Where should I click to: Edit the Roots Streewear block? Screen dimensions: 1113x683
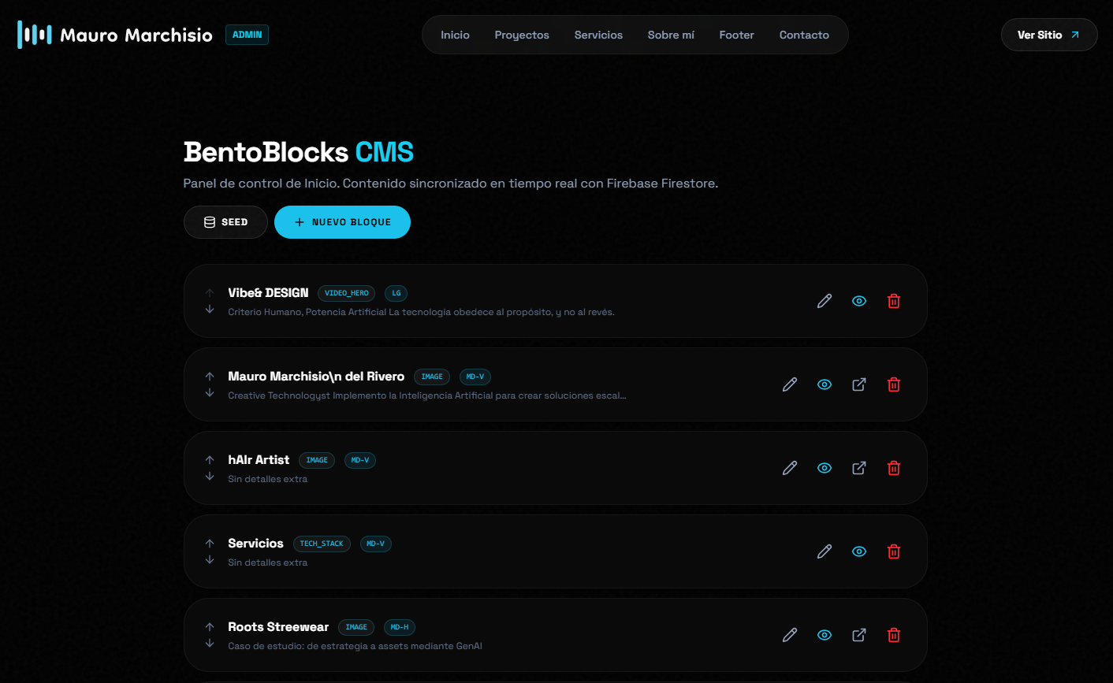point(790,635)
